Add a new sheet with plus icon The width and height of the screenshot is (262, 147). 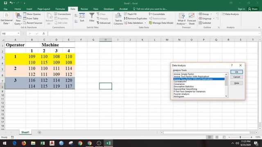pos(39,132)
